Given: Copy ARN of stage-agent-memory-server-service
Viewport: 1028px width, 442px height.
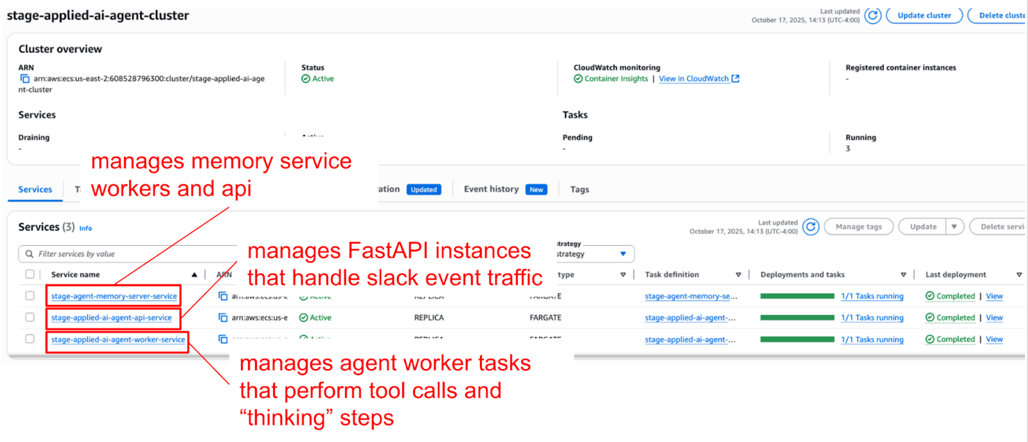Looking at the screenshot, I should tap(223, 296).
